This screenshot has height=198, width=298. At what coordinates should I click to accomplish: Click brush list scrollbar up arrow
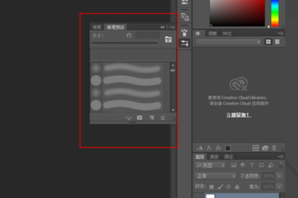[x=173, y=65]
